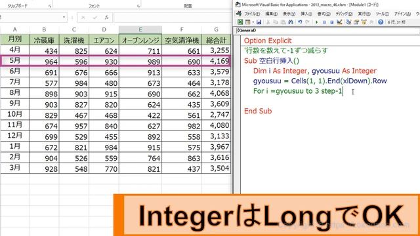Open VBA Help with question mark icon
Viewport: 420px width, 236px height.
pos(381,22)
